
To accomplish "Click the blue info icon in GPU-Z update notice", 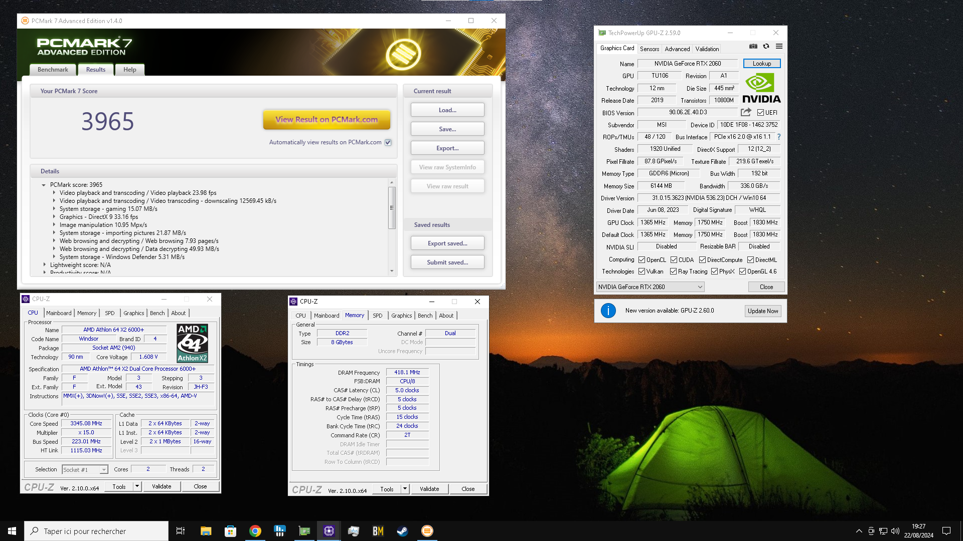I will tap(608, 311).
